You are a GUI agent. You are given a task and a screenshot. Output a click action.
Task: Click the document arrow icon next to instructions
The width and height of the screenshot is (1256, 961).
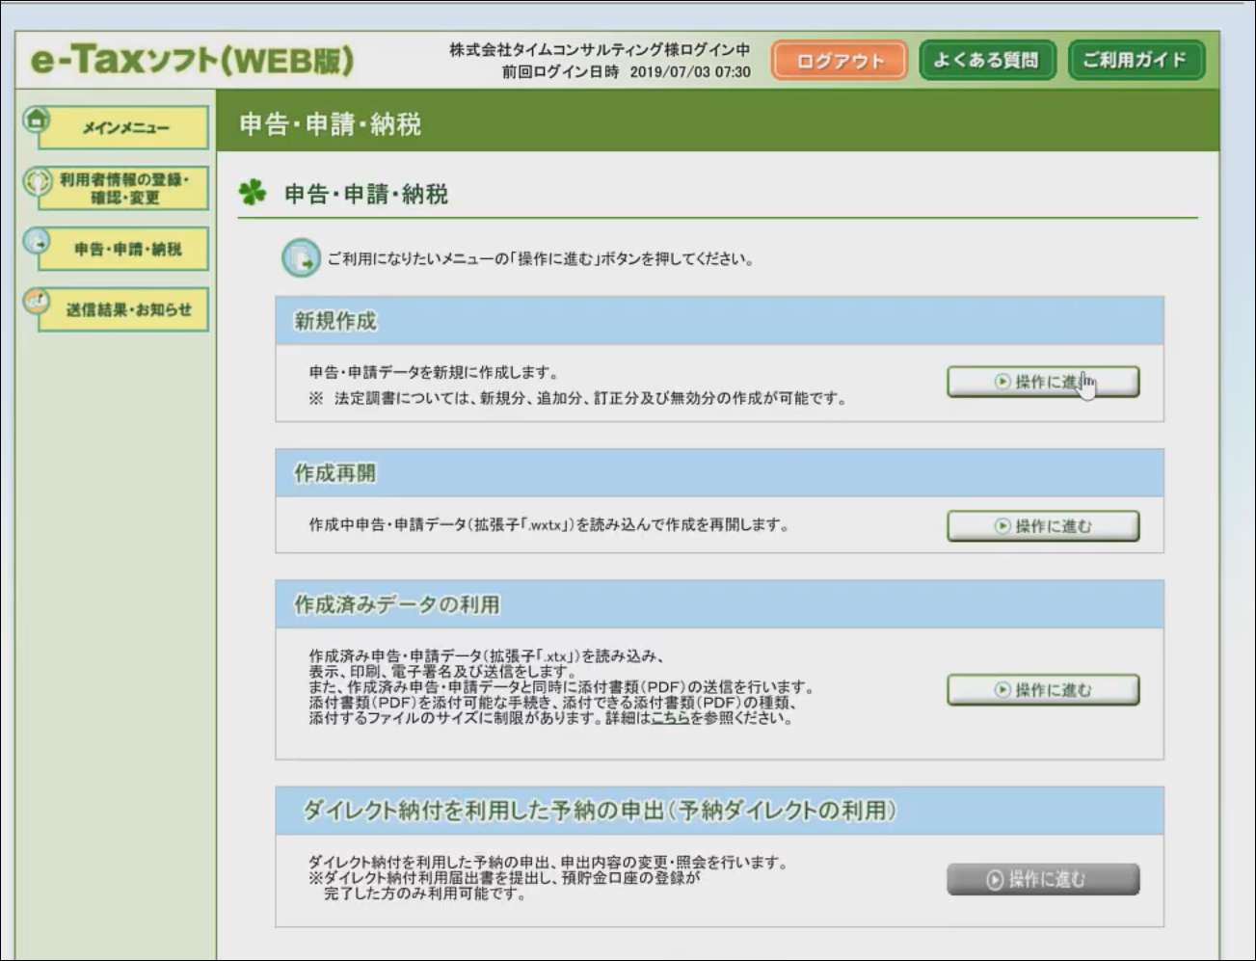coord(301,258)
